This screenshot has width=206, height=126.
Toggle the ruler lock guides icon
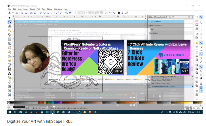(13, 16)
